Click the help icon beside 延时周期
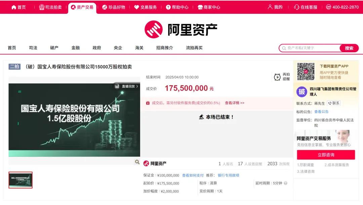Screen dimensions: 363x205 (x=285, y=183)
